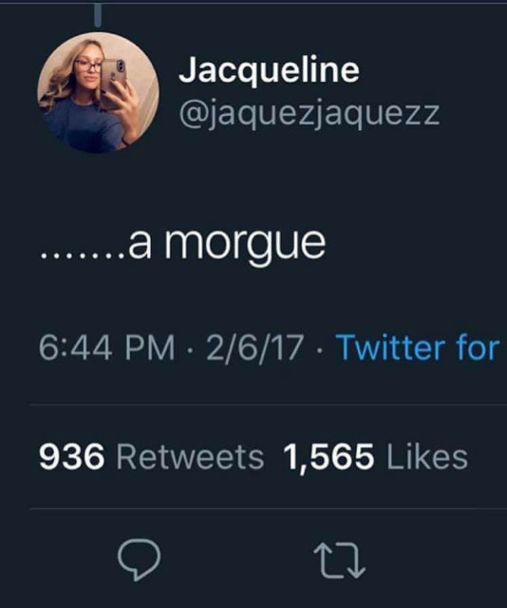Click the 6:44 PM timestamp
507x608 pixels.
106,348
